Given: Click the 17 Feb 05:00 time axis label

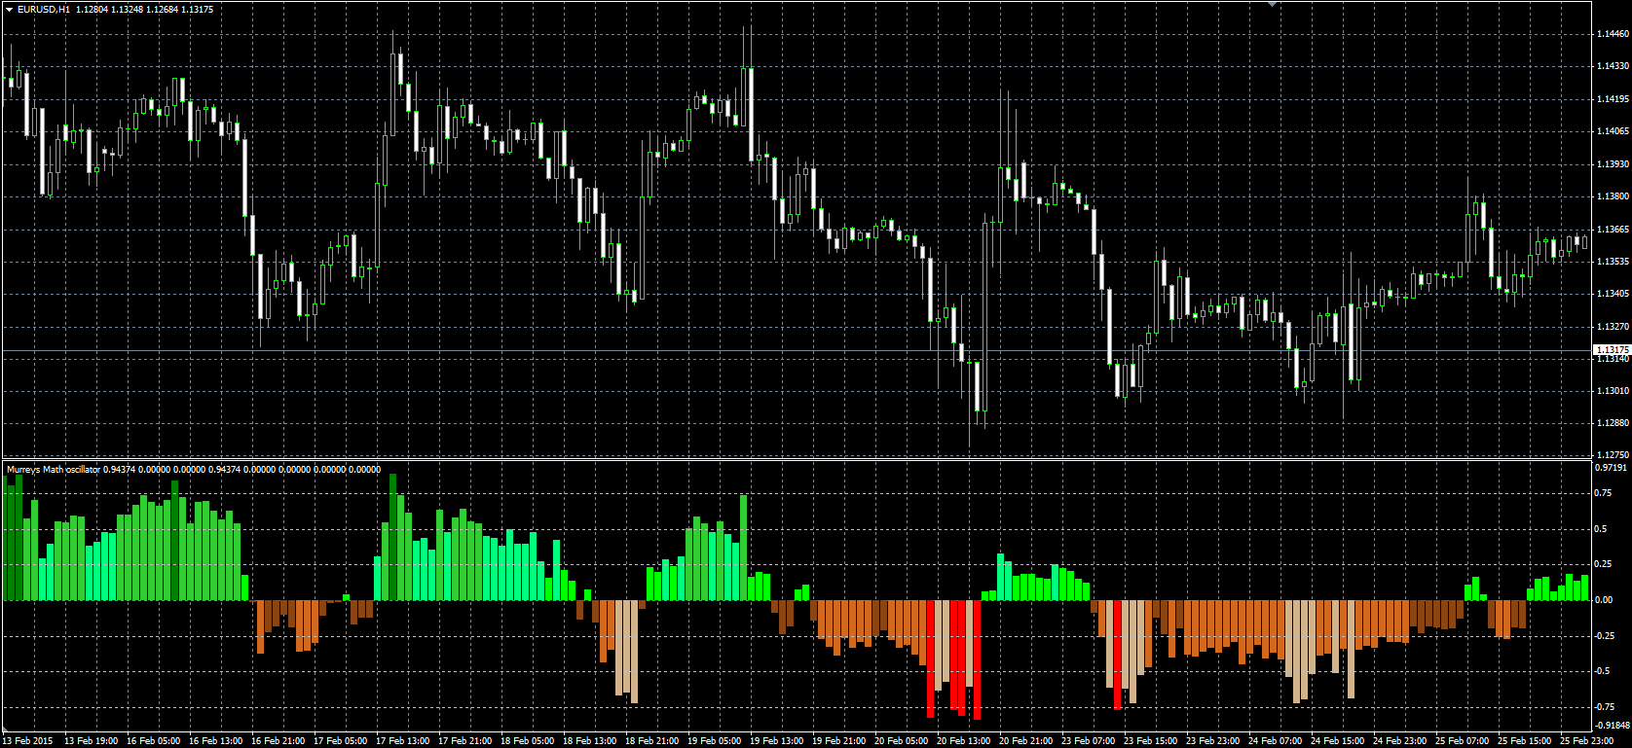Looking at the screenshot, I should tap(340, 741).
